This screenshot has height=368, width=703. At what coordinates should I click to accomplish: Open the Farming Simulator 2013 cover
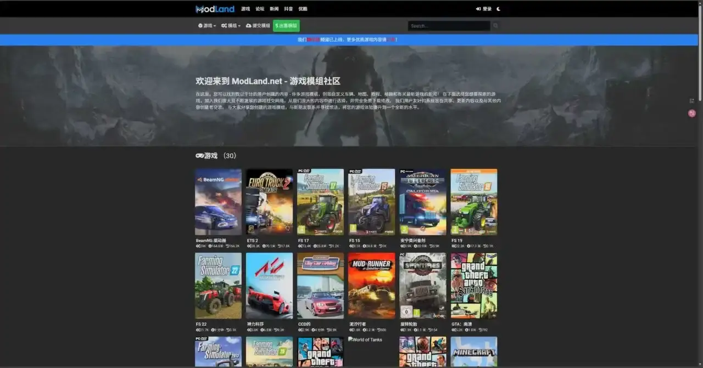tap(218, 352)
